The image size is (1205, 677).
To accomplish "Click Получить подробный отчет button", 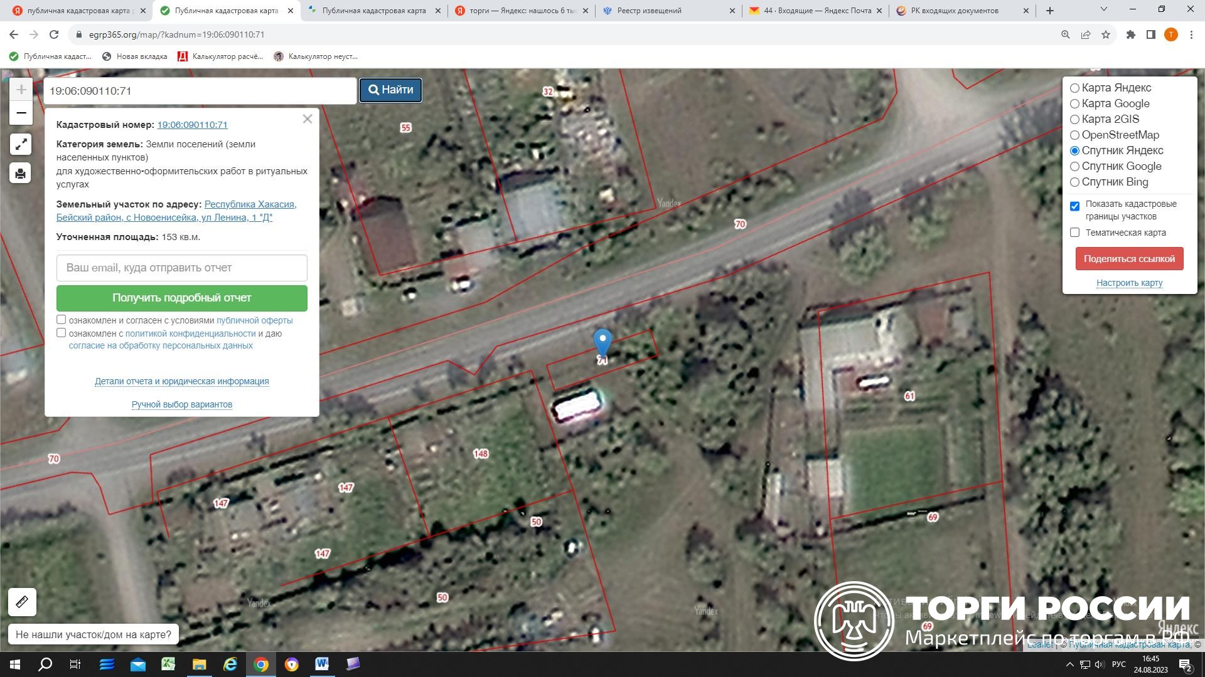I will [x=181, y=298].
